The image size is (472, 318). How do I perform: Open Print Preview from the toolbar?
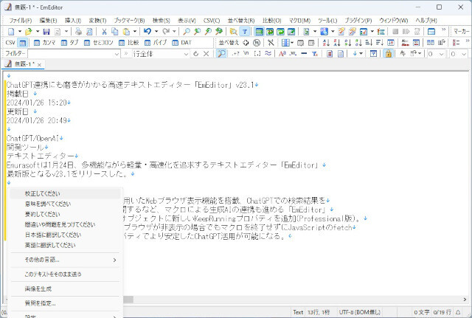(89, 31)
